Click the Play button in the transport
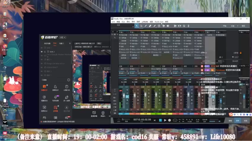252x141 pixels. (165, 120)
